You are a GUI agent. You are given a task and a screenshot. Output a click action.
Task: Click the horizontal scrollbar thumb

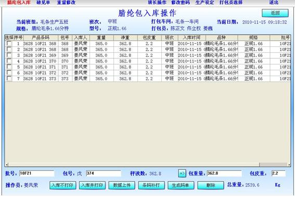pyautogui.click(x=273, y=165)
